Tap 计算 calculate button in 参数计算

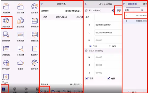click(78, 91)
